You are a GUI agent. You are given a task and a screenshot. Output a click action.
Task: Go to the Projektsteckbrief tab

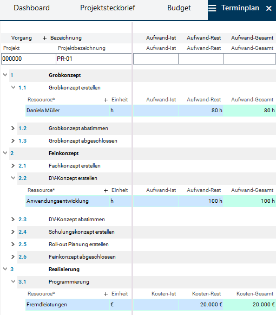point(108,8)
